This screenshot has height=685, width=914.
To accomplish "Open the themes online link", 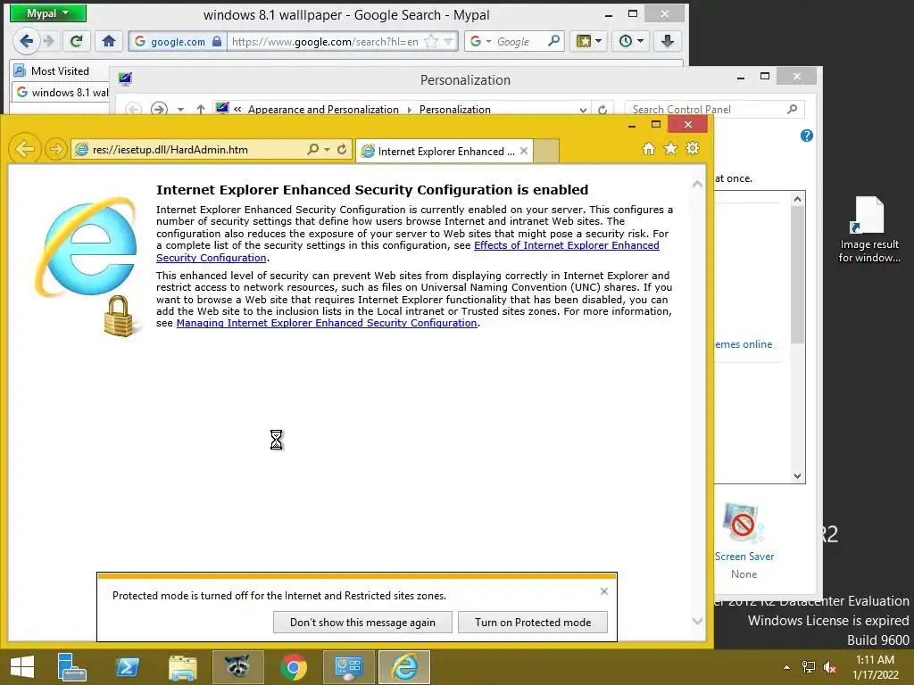I will 744,344.
